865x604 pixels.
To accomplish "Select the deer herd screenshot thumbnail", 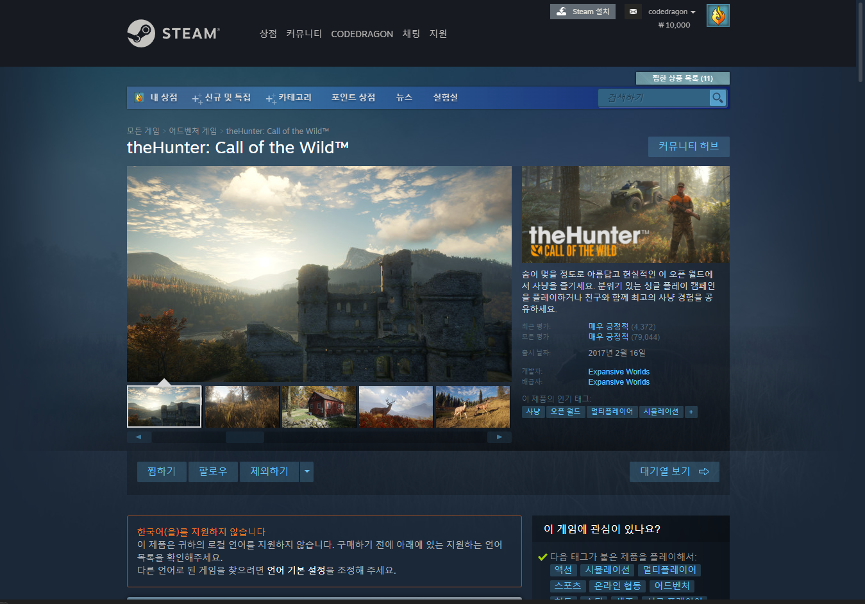I will coord(473,407).
